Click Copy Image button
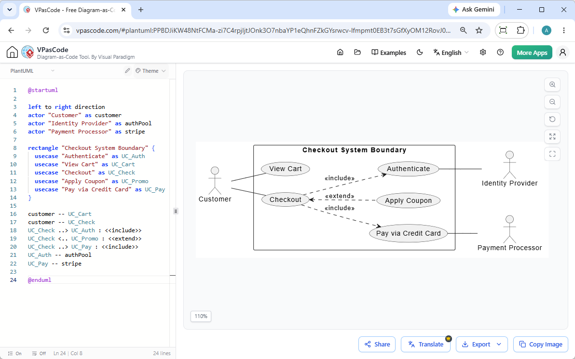The image size is (575, 359). (x=541, y=345)
